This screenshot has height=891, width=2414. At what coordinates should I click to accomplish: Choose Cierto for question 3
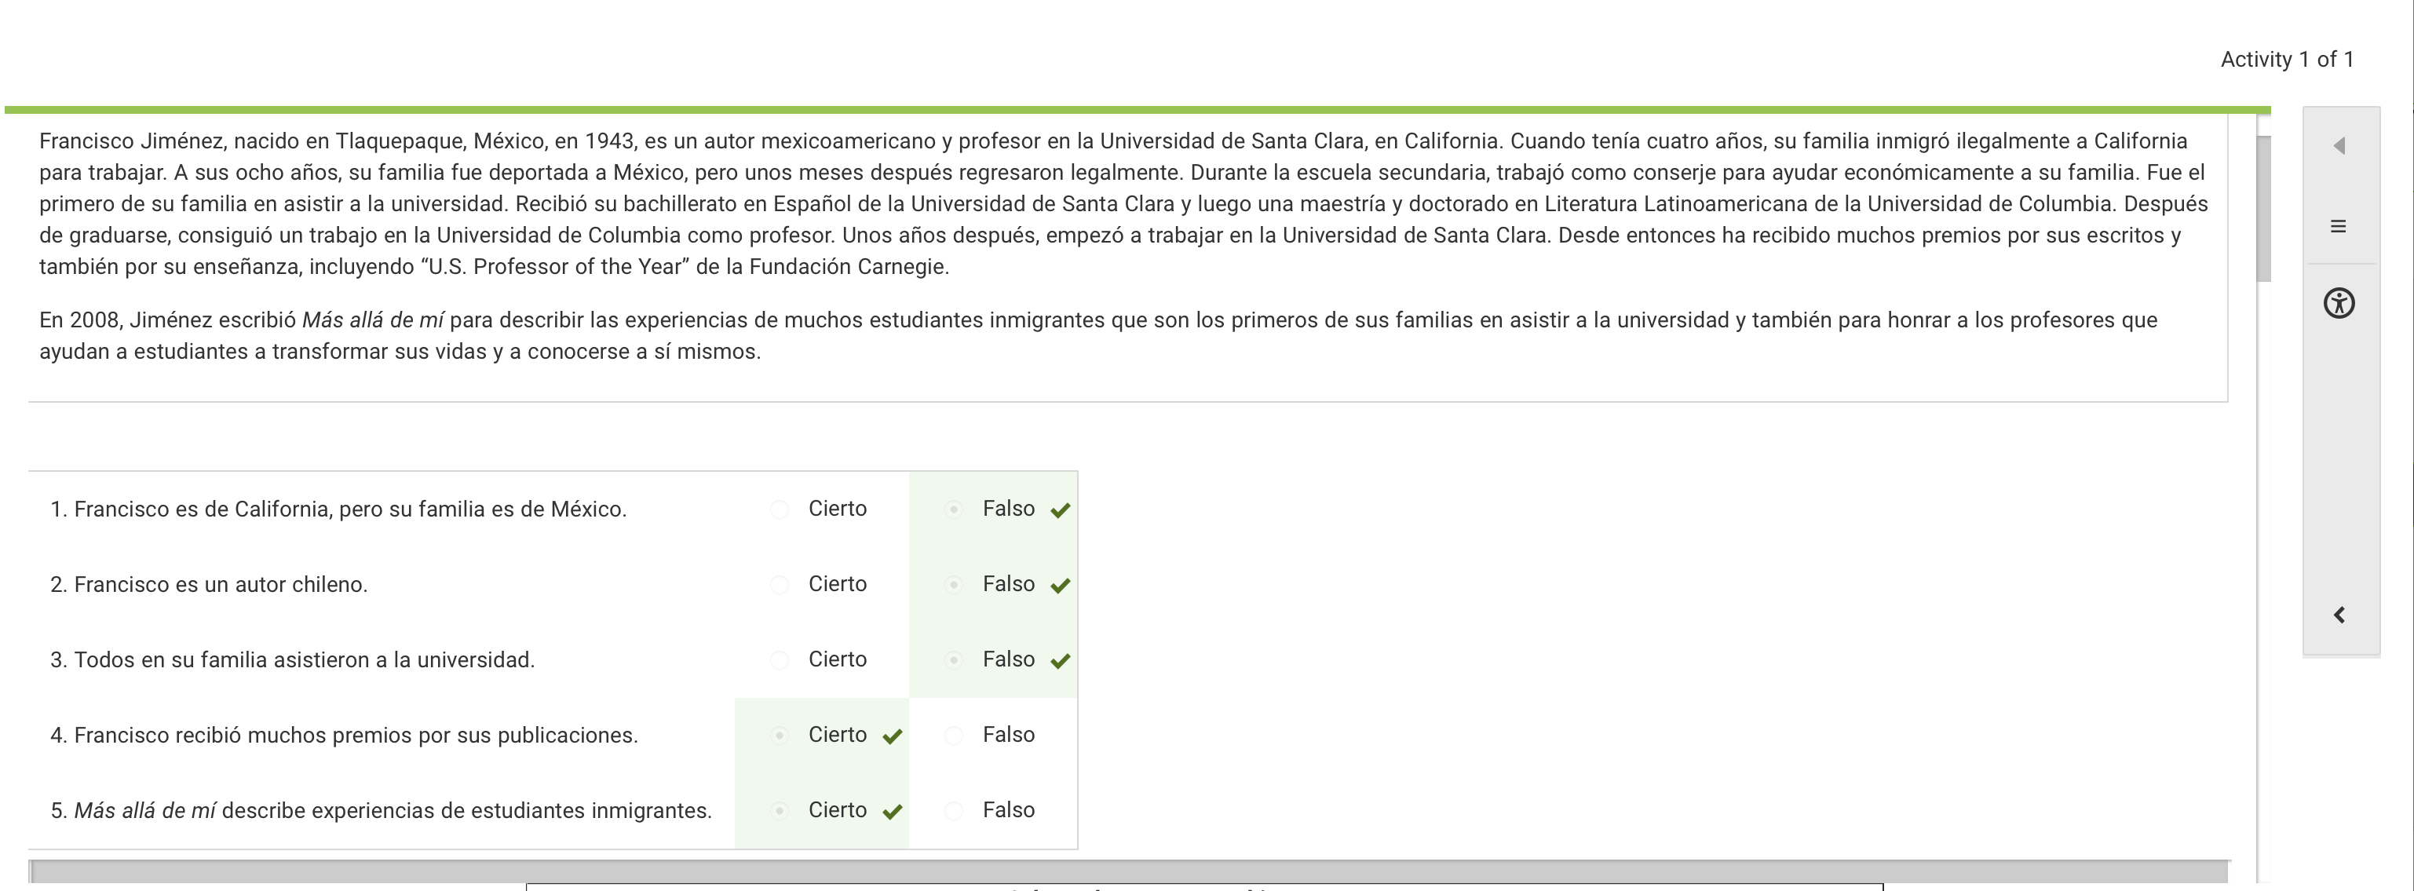[x=780, y=659]
